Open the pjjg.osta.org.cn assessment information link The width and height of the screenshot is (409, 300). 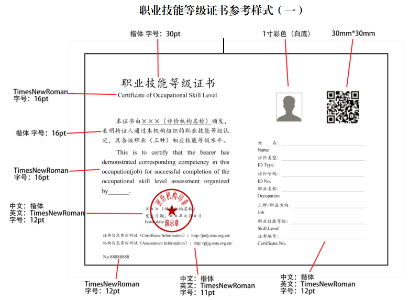[213, 243]
